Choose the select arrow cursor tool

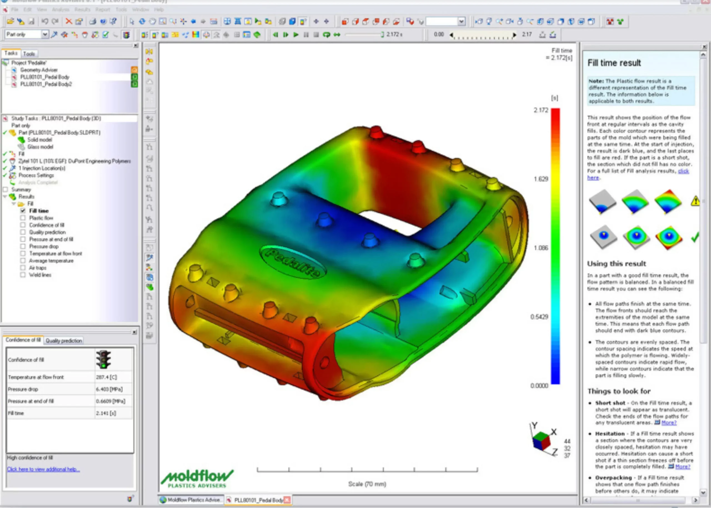tap(132, 22)
